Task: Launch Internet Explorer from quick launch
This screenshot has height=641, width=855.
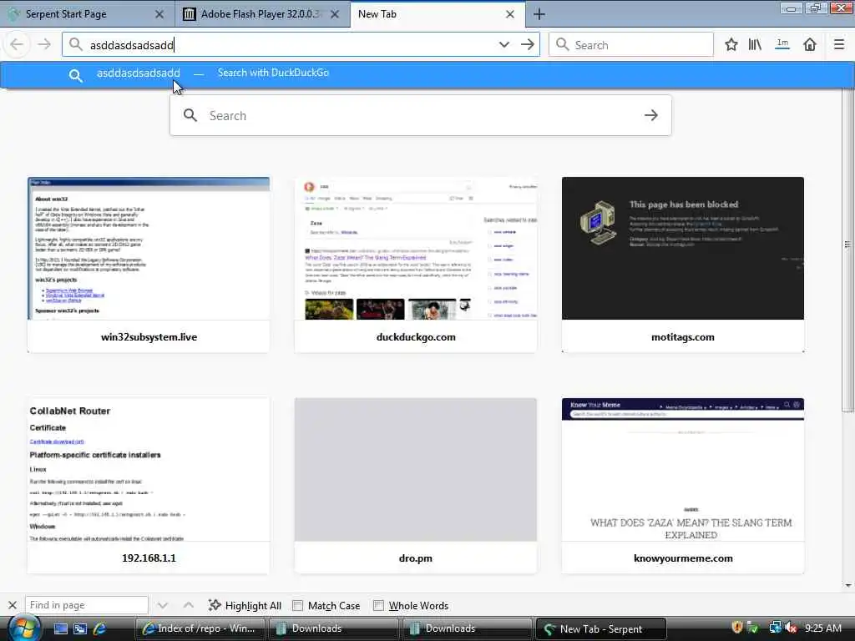Action: 99,628
